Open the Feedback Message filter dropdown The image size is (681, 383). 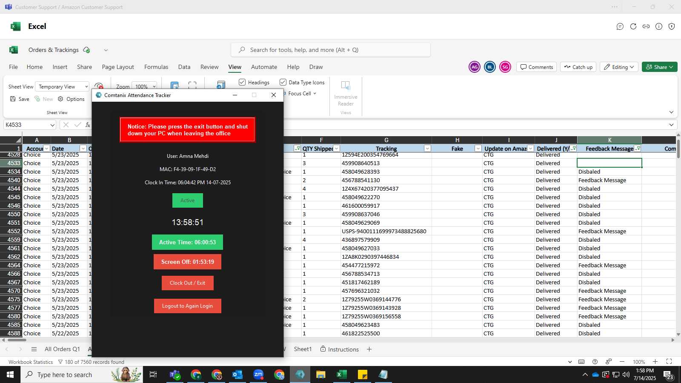tap(637, 149)
